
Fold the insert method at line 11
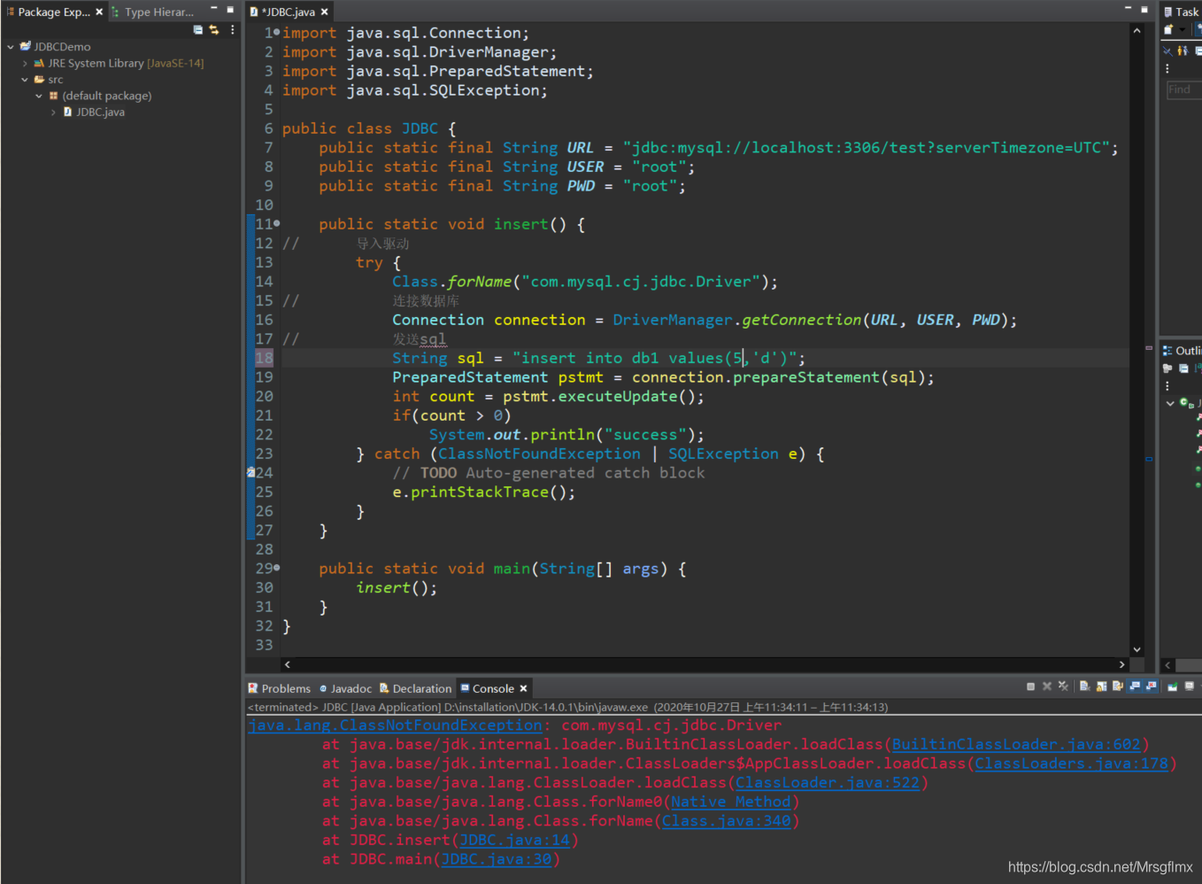coord(277,223)
